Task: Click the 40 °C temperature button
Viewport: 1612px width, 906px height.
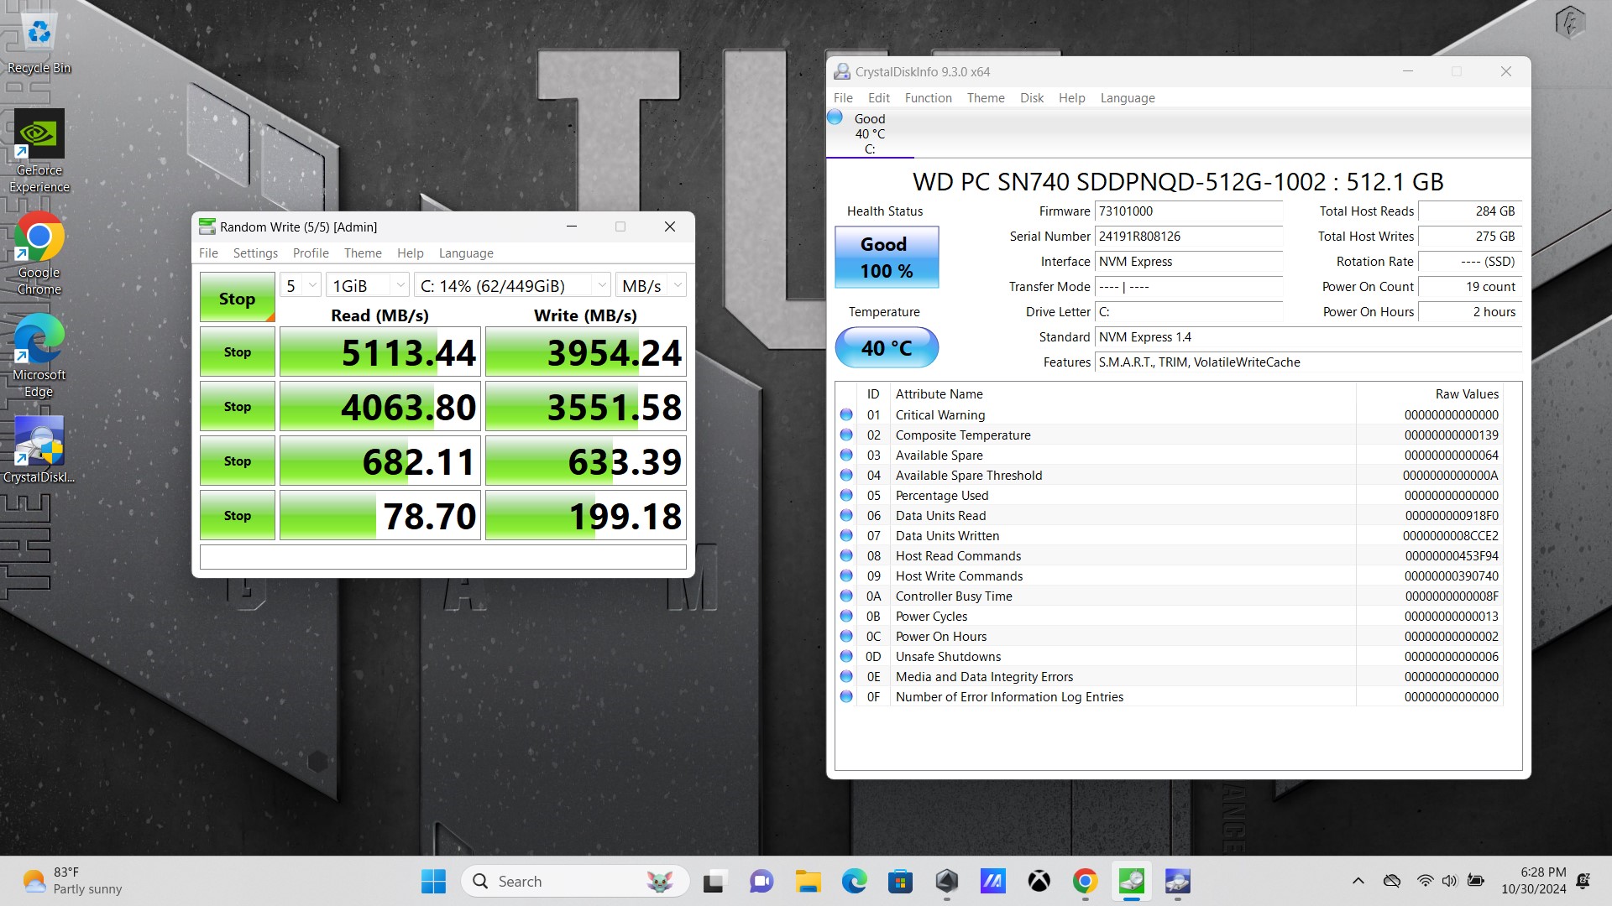Action: [887, 348]
